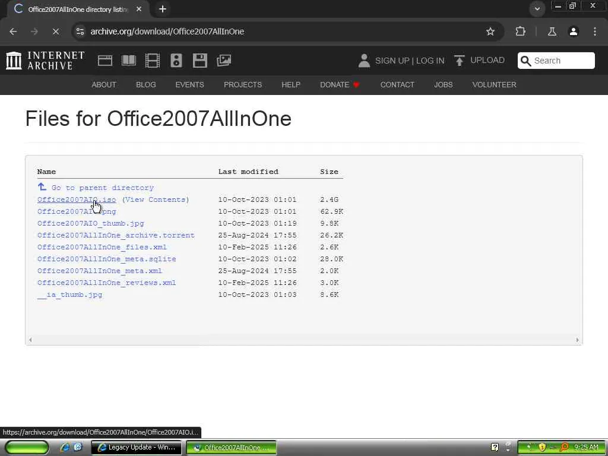
Task: Click the LOG IN link
Action: (x=430, y=61)
